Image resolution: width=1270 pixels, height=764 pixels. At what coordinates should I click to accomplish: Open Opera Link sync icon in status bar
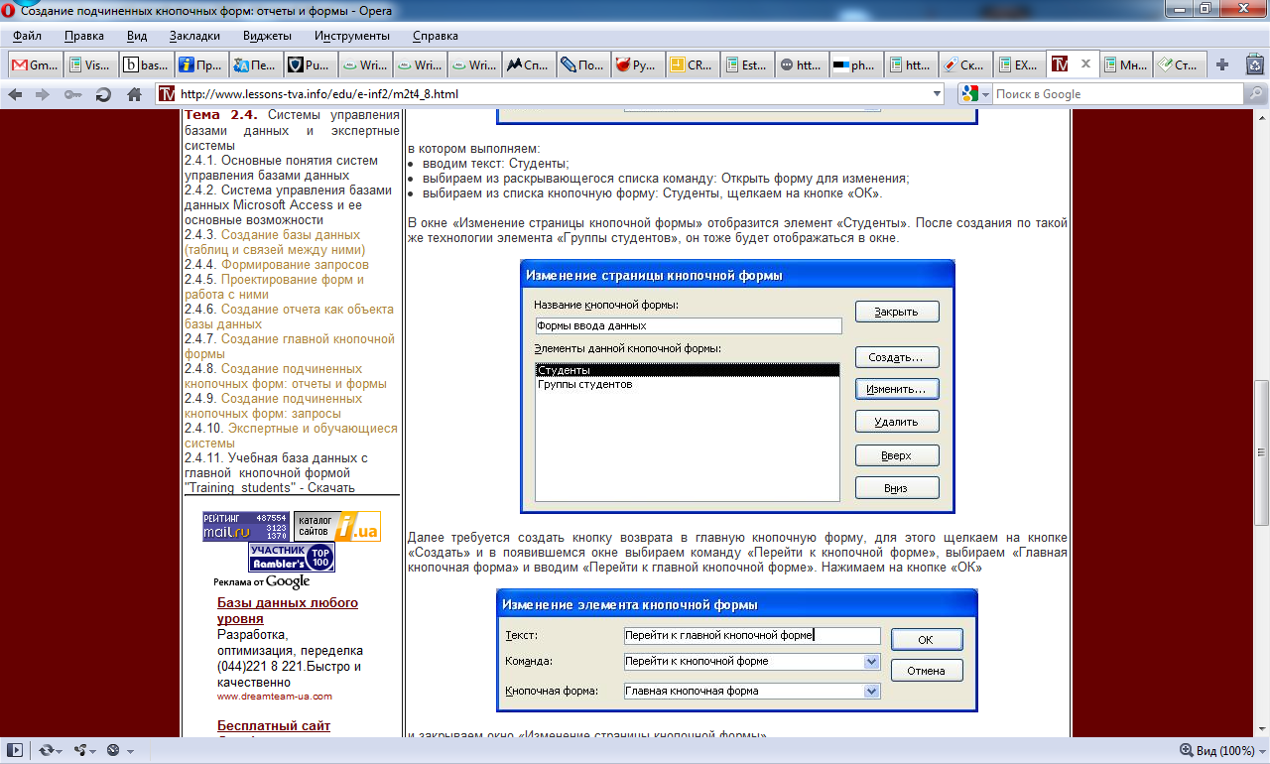[51, 751]
